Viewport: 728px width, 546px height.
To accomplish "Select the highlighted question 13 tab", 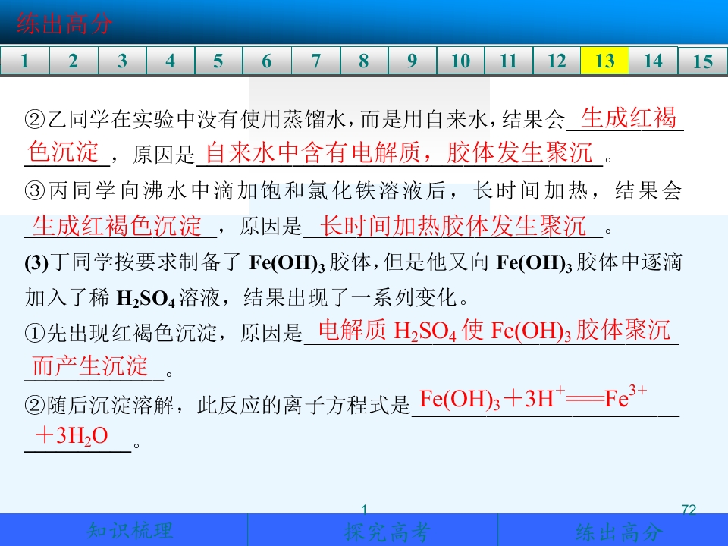I will click(605, 61).
